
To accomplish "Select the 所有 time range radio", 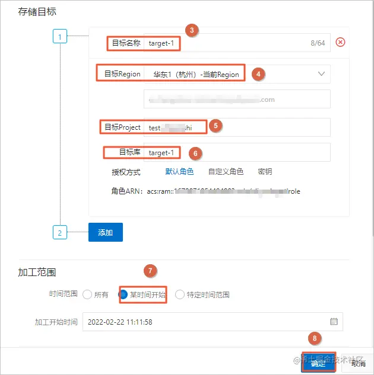I will coord(87,294).
